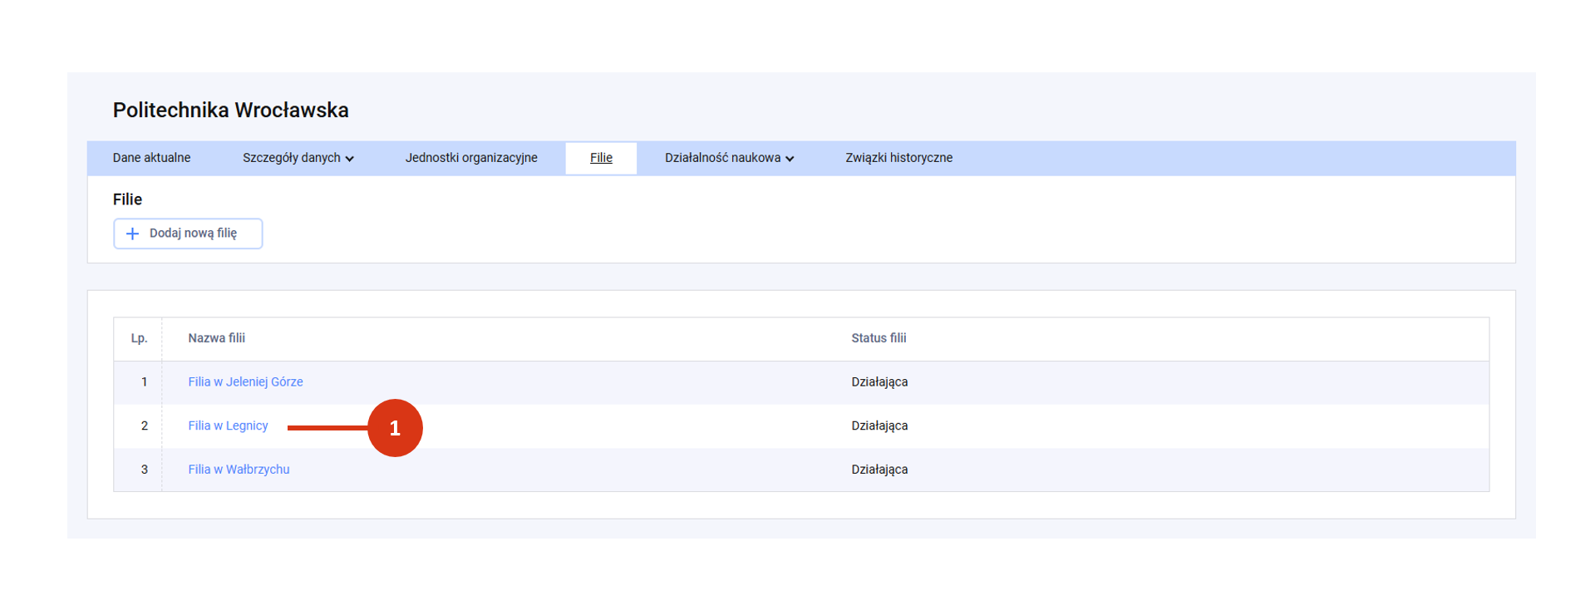Click the Politechnika Wrocławska page title
The height and width of the screenshot is (605, 1595).
[x=230, y=111]
